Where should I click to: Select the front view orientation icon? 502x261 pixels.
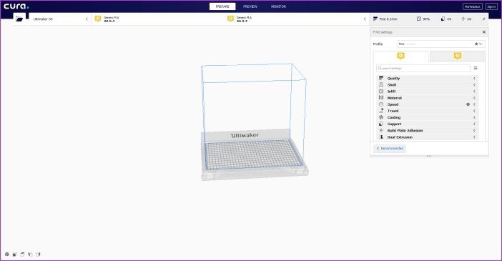pyautogui.click(x=14, y=255)
